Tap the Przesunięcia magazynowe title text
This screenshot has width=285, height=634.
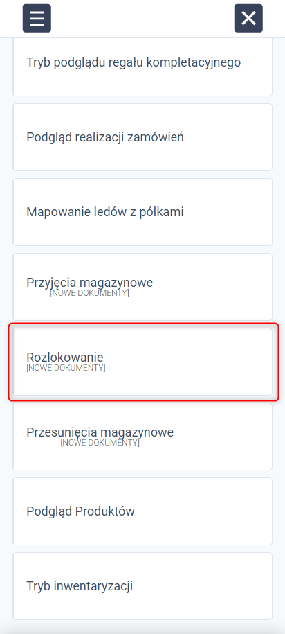click(100, 432)
